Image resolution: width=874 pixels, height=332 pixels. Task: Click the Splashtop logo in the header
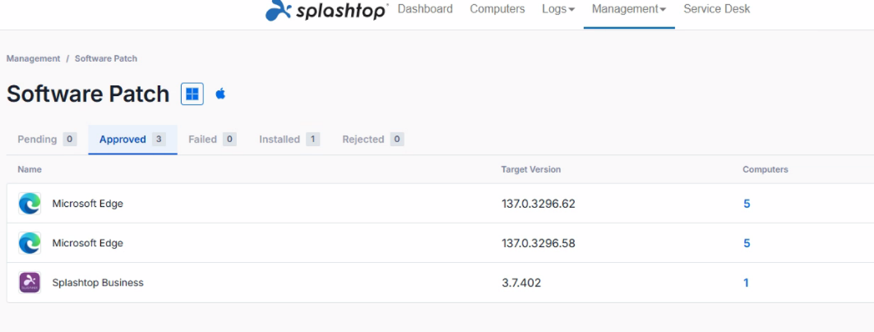click(326, 10)
